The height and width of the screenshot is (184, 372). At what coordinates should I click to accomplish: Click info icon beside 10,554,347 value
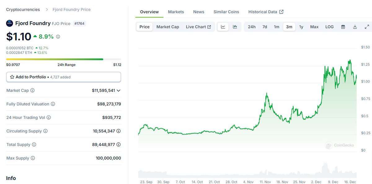pos(119,131)
